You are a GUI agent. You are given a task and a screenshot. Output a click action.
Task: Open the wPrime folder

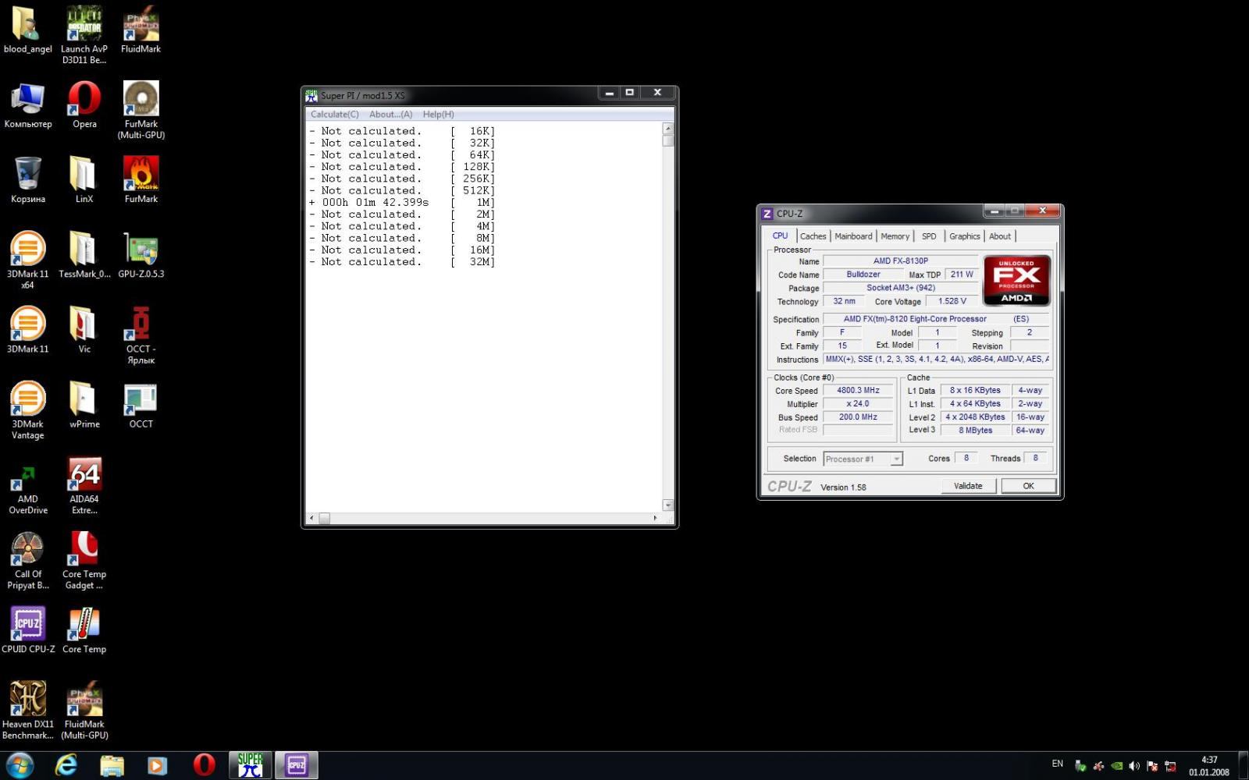pyautogui.click(x=84, y=405)
